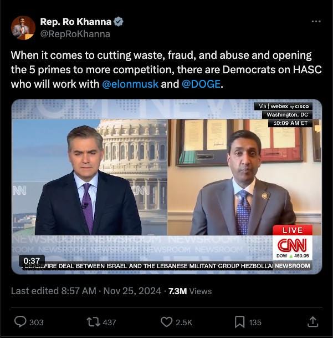Screen dimensions: 333x338
Task: Open Ro Khanna's profile avatar
Action: [x=23, y=28]
